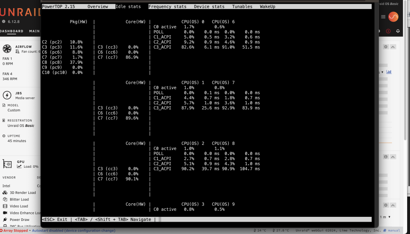This screenshot has height=234, width=410.
Task: Click Unraid OS Basic registration text
Action: [20, 126]
